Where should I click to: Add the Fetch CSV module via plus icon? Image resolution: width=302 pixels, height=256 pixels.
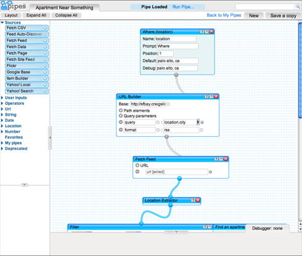pos(45,28)
